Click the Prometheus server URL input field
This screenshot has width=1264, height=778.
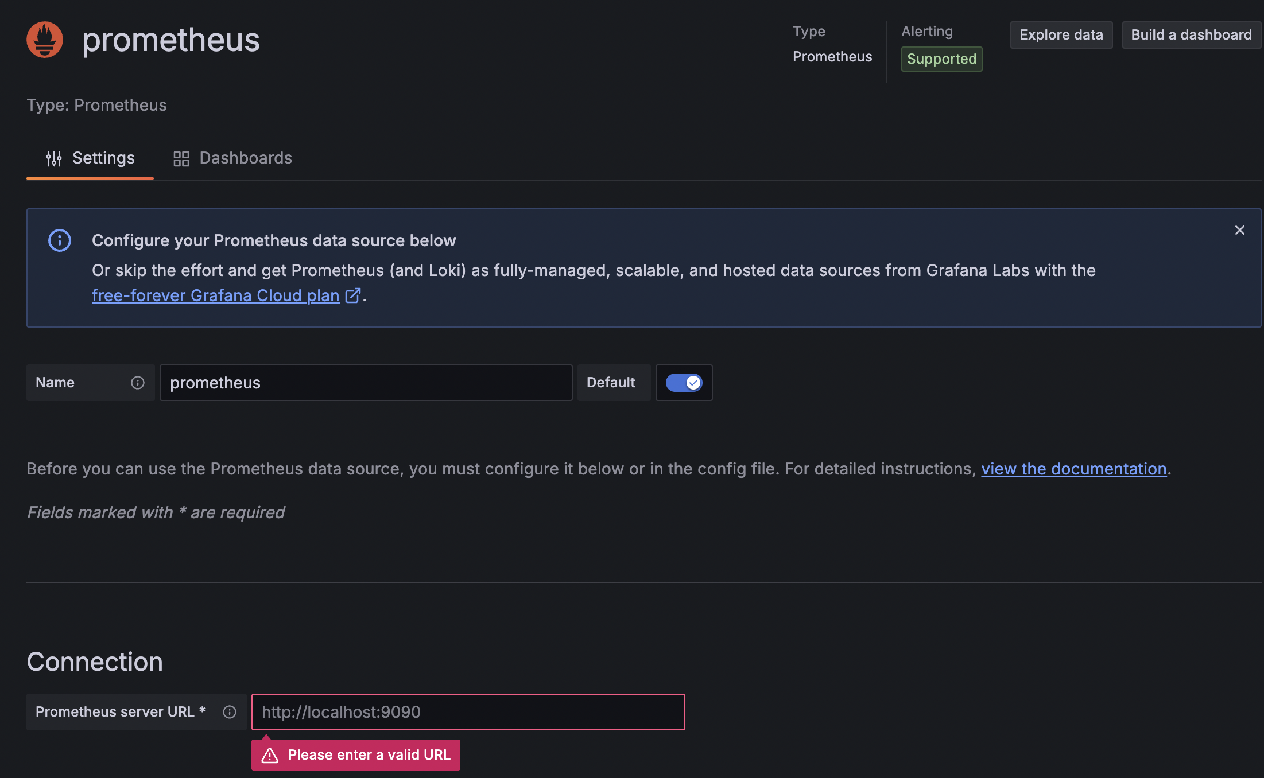(x=468, y=712)
